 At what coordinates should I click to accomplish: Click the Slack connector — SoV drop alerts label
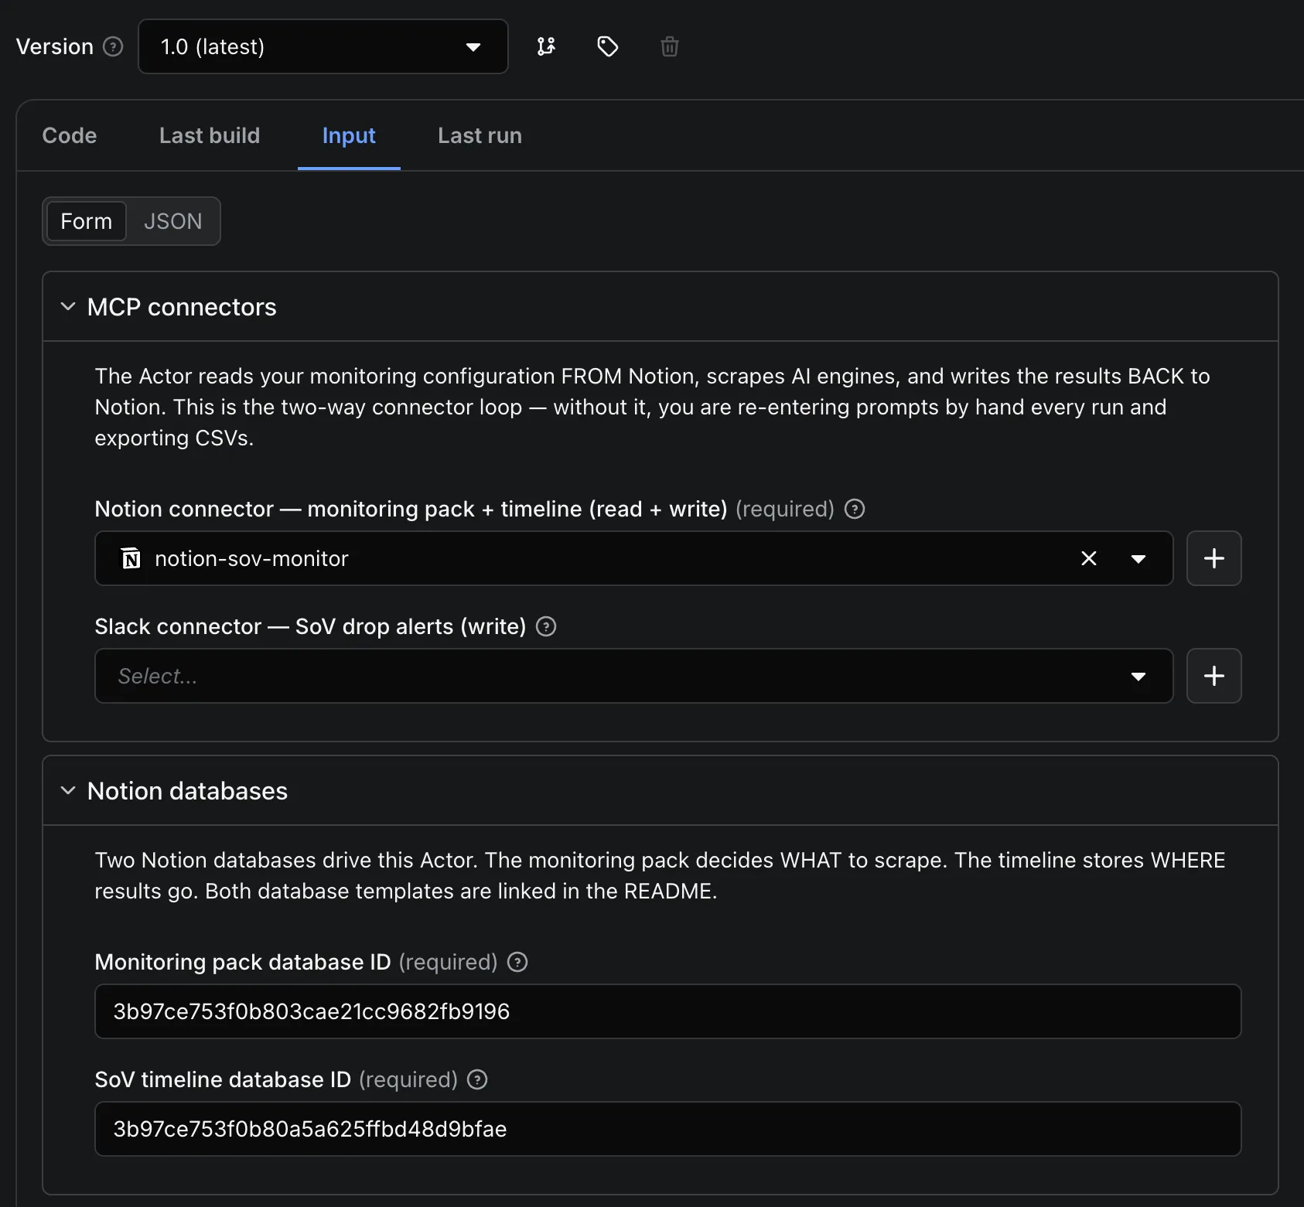pyautogui.click(x=310, y=626)
